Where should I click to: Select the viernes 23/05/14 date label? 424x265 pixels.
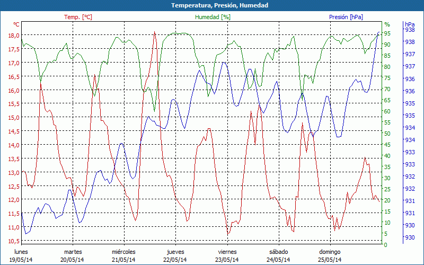[x=227, y=255]
